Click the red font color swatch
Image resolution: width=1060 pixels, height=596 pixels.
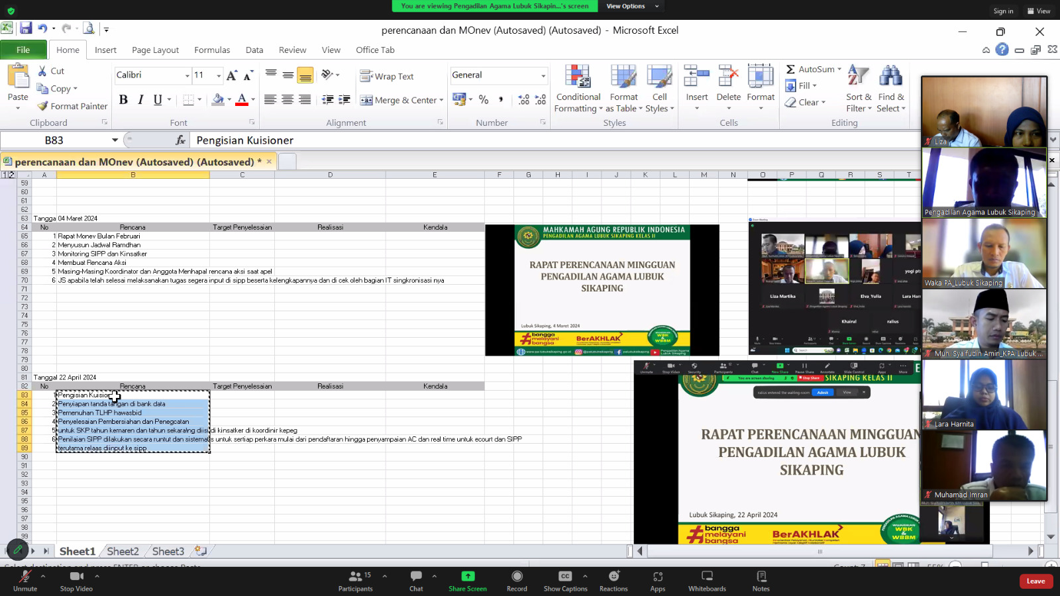pos(242,100)
